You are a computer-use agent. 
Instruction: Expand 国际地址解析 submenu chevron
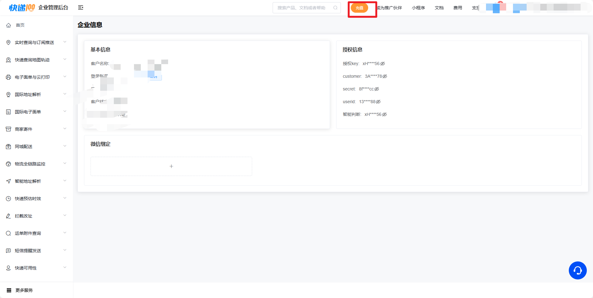coord(65,94)
